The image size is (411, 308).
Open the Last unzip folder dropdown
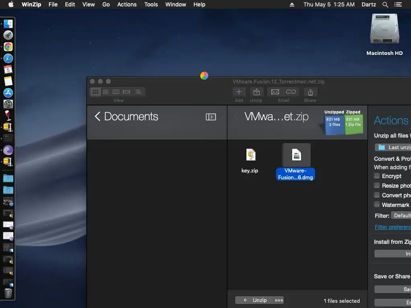[x=393, y=148]
